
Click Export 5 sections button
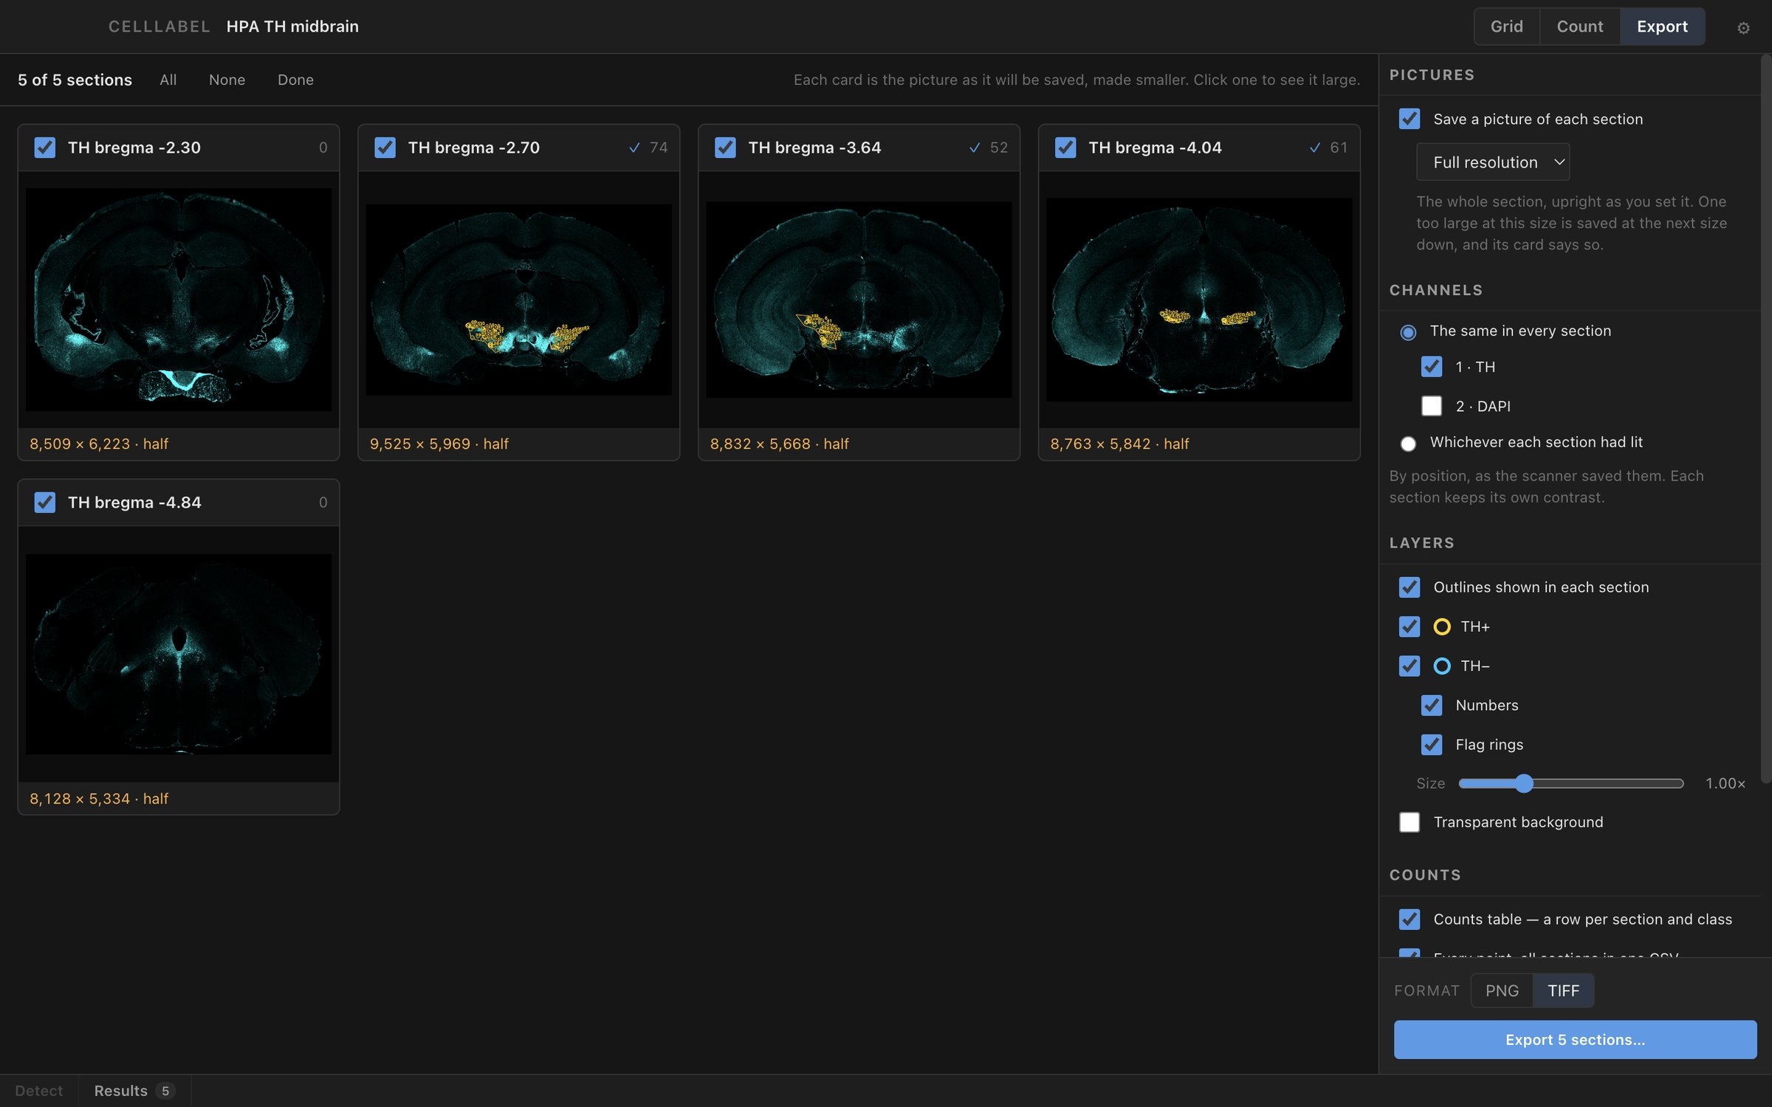coord(1575,1040)
